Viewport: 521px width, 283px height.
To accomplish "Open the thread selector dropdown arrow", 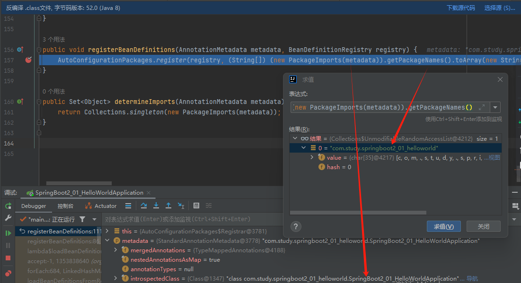I will click(94, 219).
